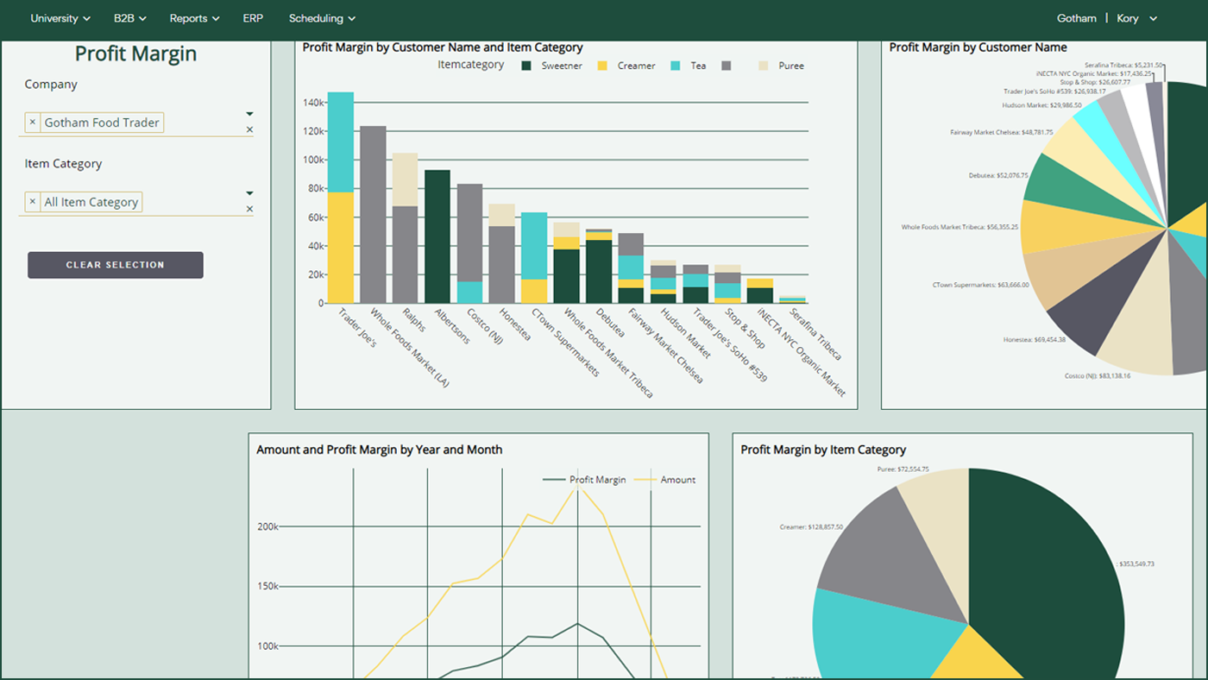The height and width of the screenshot is (680, 1208).
Task: Remove the All Item Category tag
Action: 33,202
